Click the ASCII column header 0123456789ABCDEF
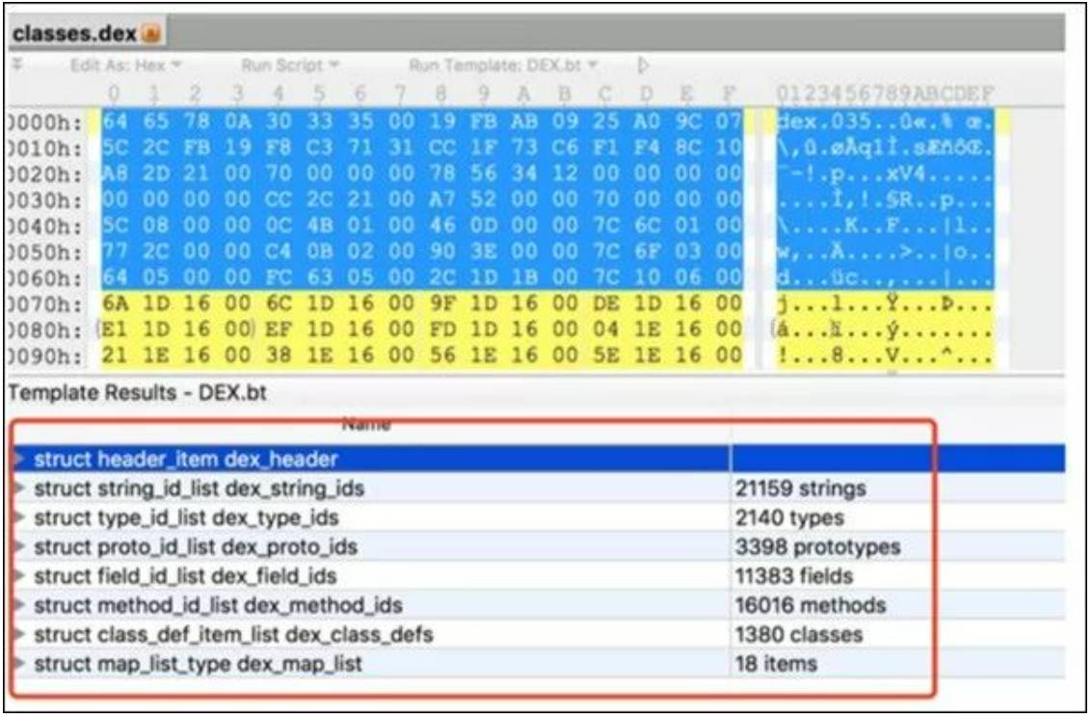This screenshot has width=1091, height=718. pyautogui.click(x=885, y=93)
